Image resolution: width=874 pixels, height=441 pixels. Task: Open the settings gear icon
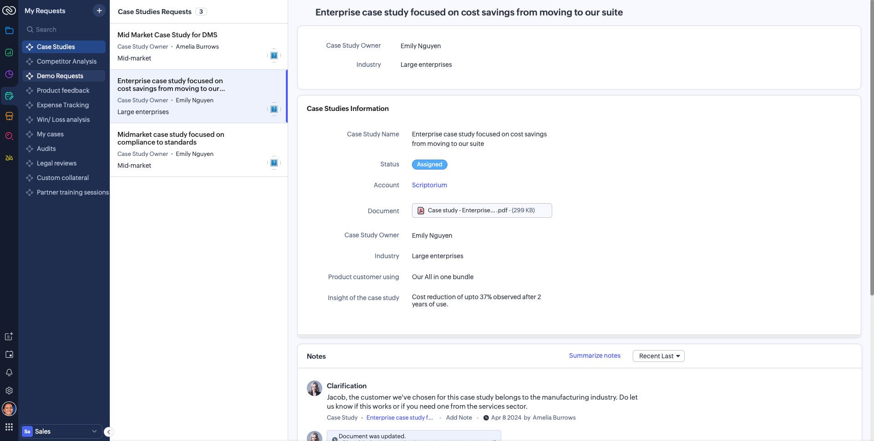click(9, 391)
